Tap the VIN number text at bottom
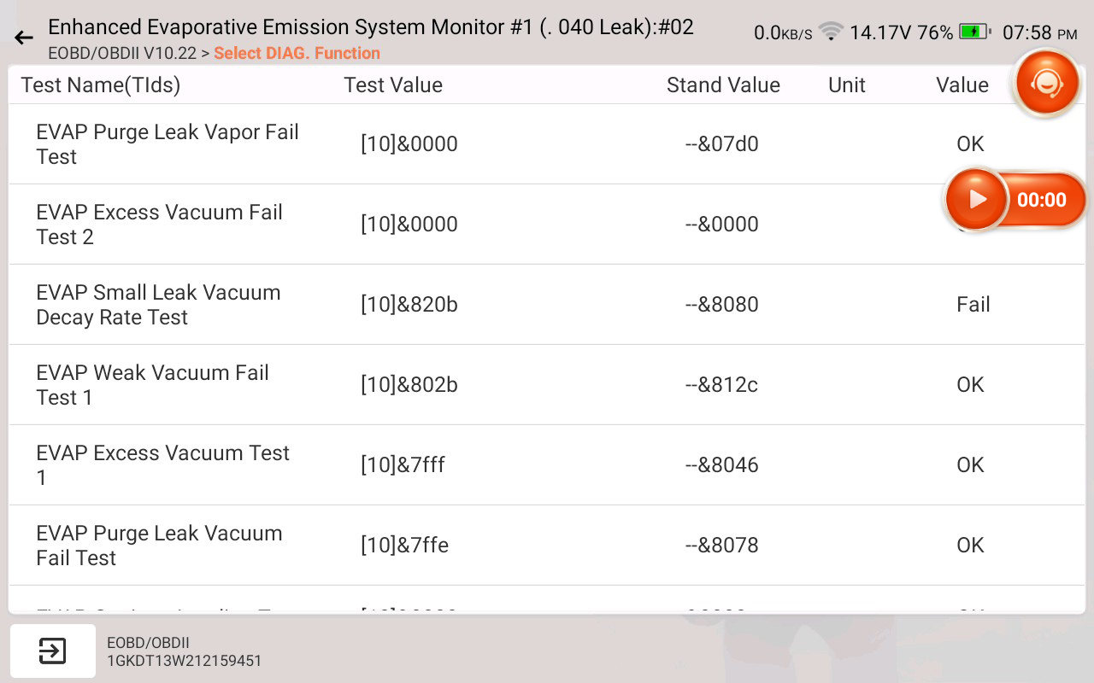The image size is (1094, 683). tap(184, 661)
